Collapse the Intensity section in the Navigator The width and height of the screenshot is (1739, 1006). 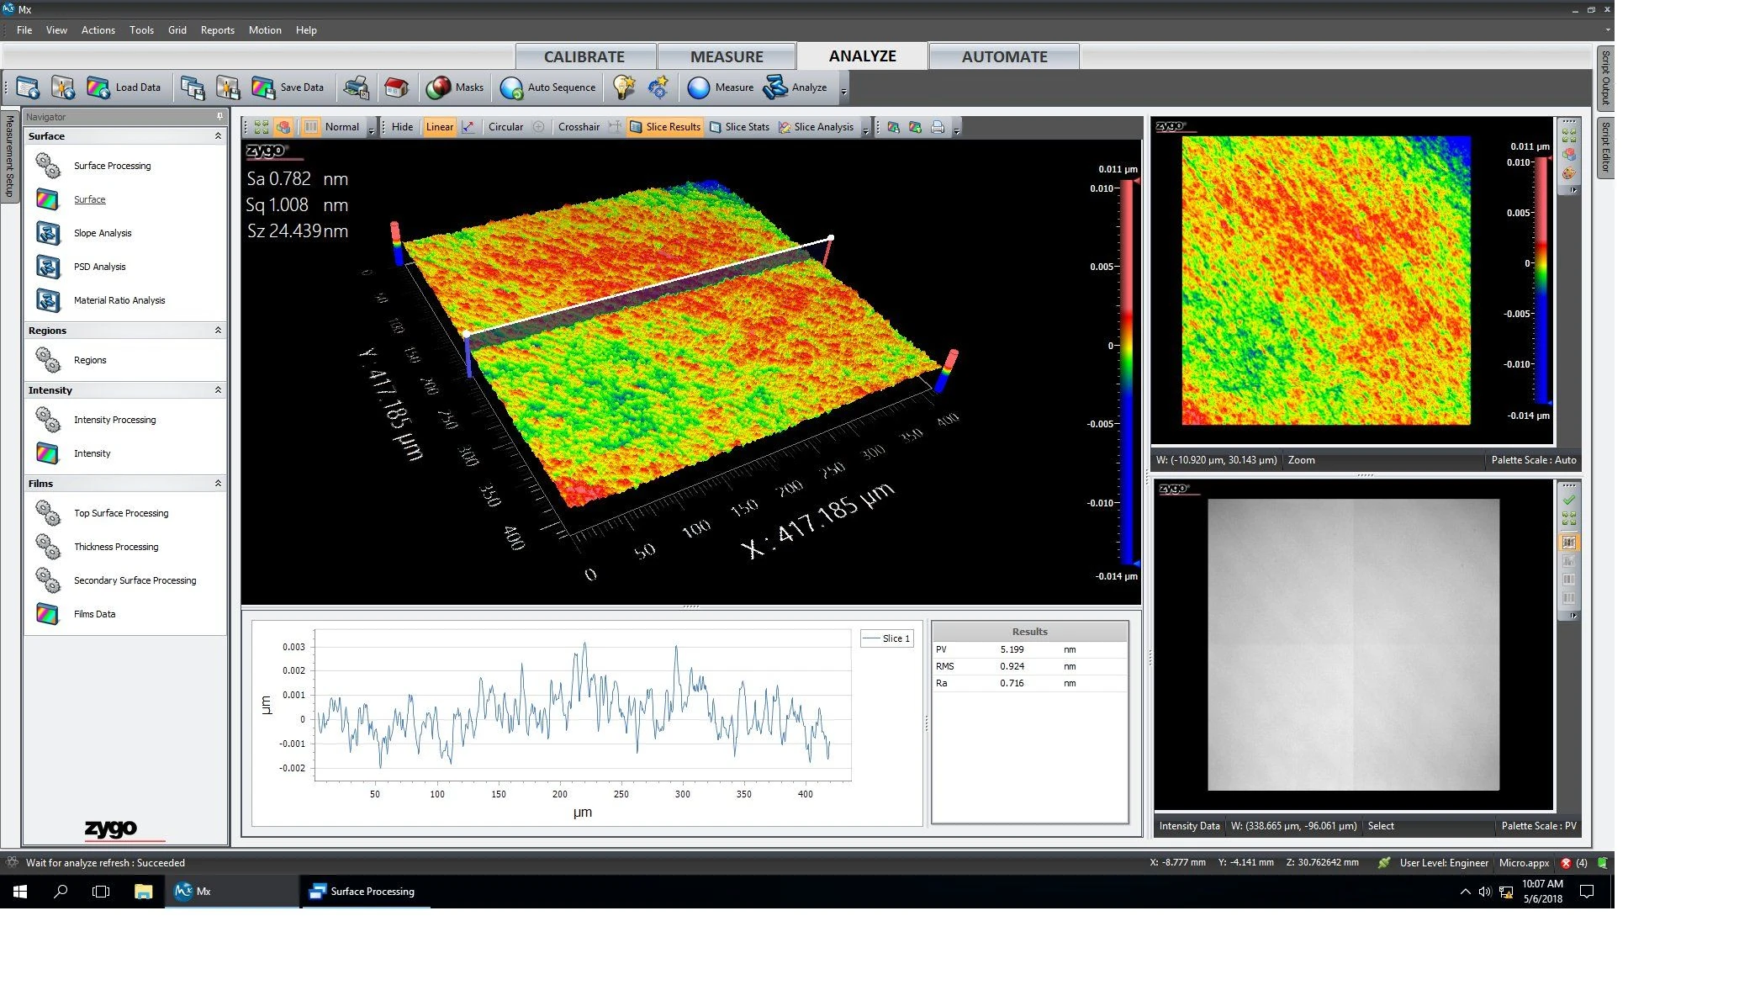(218, 390)
